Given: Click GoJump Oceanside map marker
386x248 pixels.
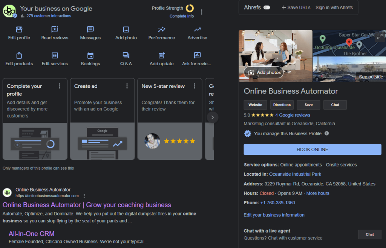Looking at the screenshot, I should coord(323,39).
